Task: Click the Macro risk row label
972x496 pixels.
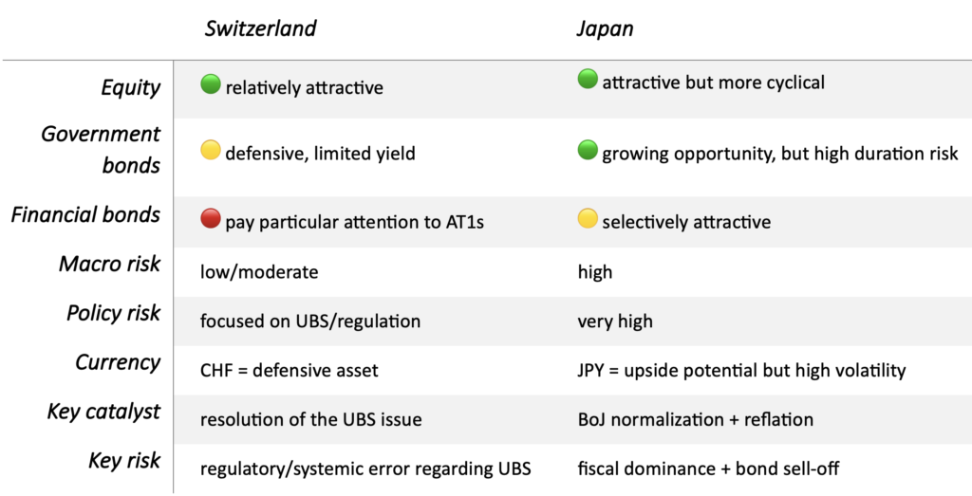Action: pos(110,265)
